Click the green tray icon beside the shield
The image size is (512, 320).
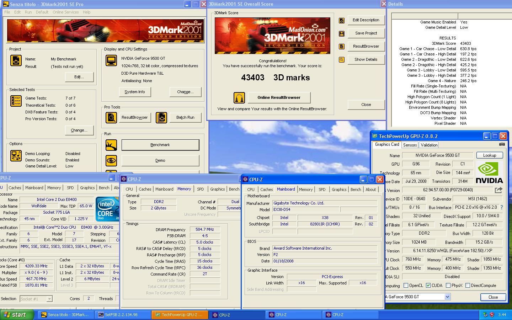[x=485, y=315]
